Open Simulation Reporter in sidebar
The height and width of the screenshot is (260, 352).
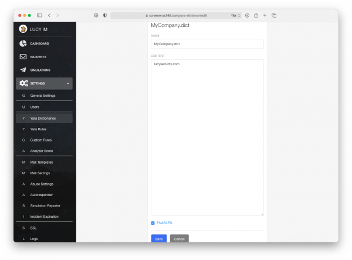point(44,205)
